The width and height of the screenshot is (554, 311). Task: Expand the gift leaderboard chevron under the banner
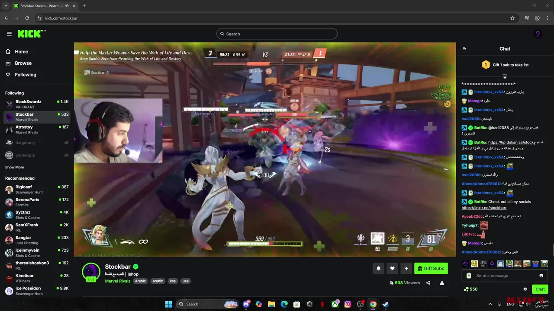[505, 76]
